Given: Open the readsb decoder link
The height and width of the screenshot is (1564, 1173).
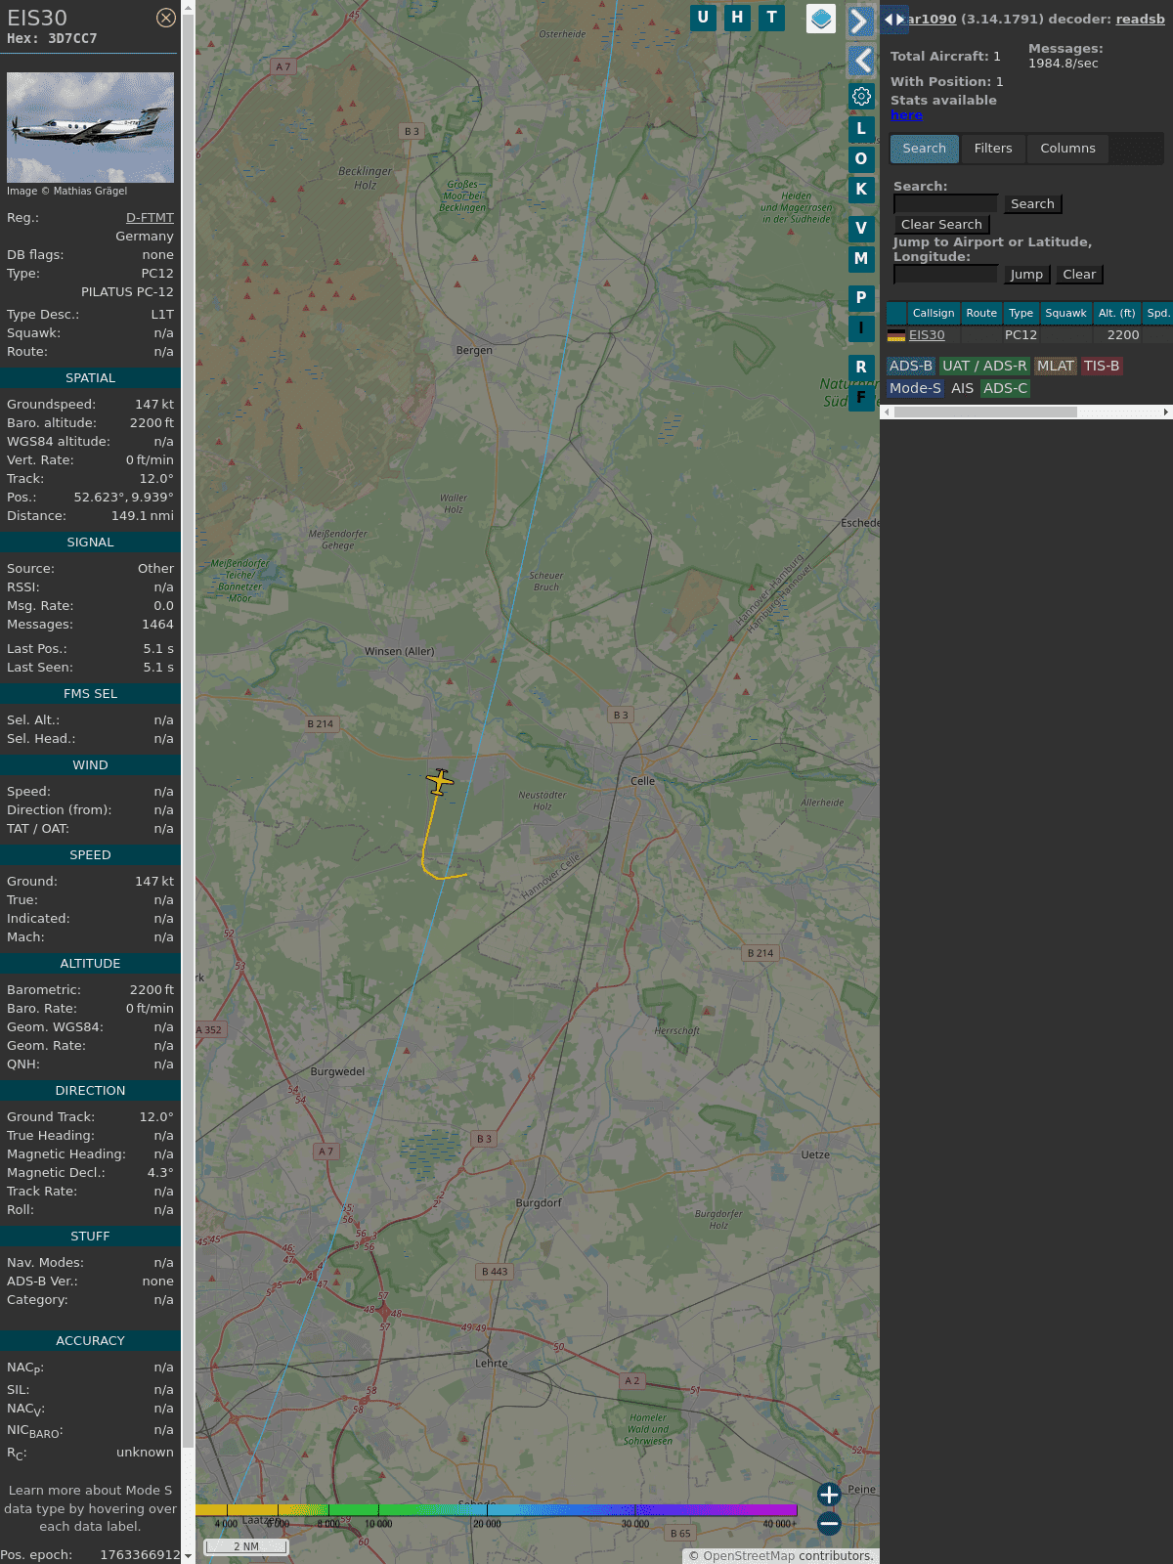Looking at the screenshot, I should [x=1141, y=19].
